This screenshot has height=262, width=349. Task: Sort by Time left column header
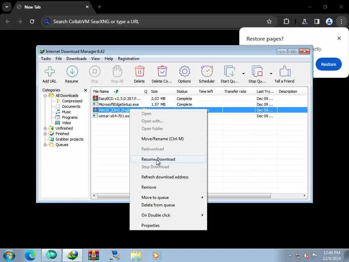click(x=210, y=91)
